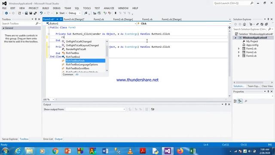Click the Home icon in Solution Explorer

tap(244, 24)
